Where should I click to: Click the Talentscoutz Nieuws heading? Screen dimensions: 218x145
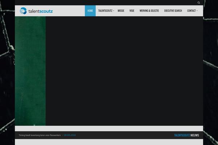click(x=187, y=135)
